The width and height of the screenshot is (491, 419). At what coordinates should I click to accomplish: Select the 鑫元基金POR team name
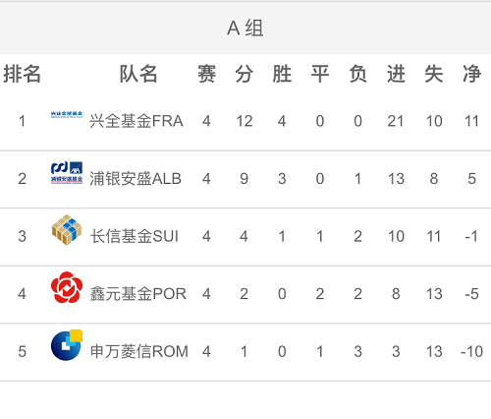pos(138,294)
